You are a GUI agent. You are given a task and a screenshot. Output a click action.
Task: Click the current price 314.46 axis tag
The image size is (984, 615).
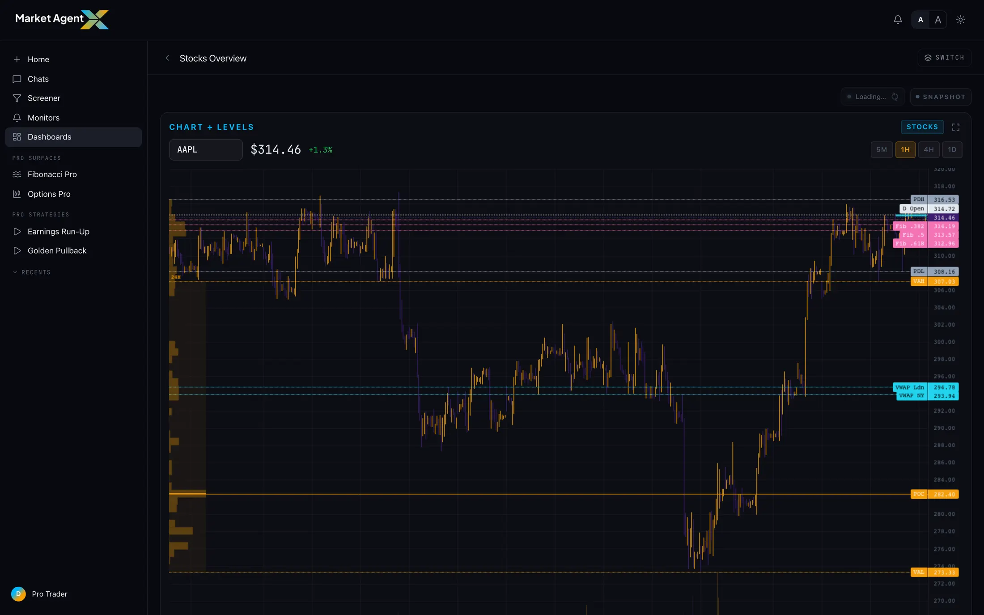click(x=944, y=218)
